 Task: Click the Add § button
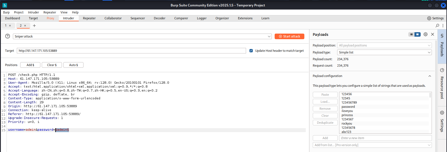30,65
